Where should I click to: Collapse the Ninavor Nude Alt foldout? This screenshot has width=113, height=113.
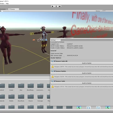51,61
